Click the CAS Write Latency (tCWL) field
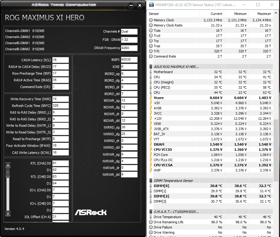The width and height of the screenshot is (280, 237). [60, 153]
